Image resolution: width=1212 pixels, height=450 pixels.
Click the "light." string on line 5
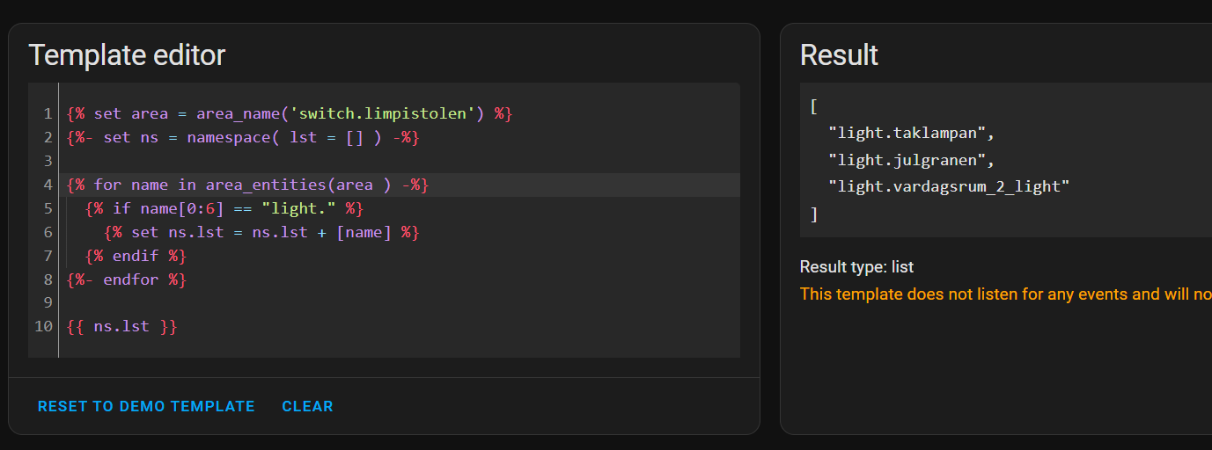tap(299, 208)
